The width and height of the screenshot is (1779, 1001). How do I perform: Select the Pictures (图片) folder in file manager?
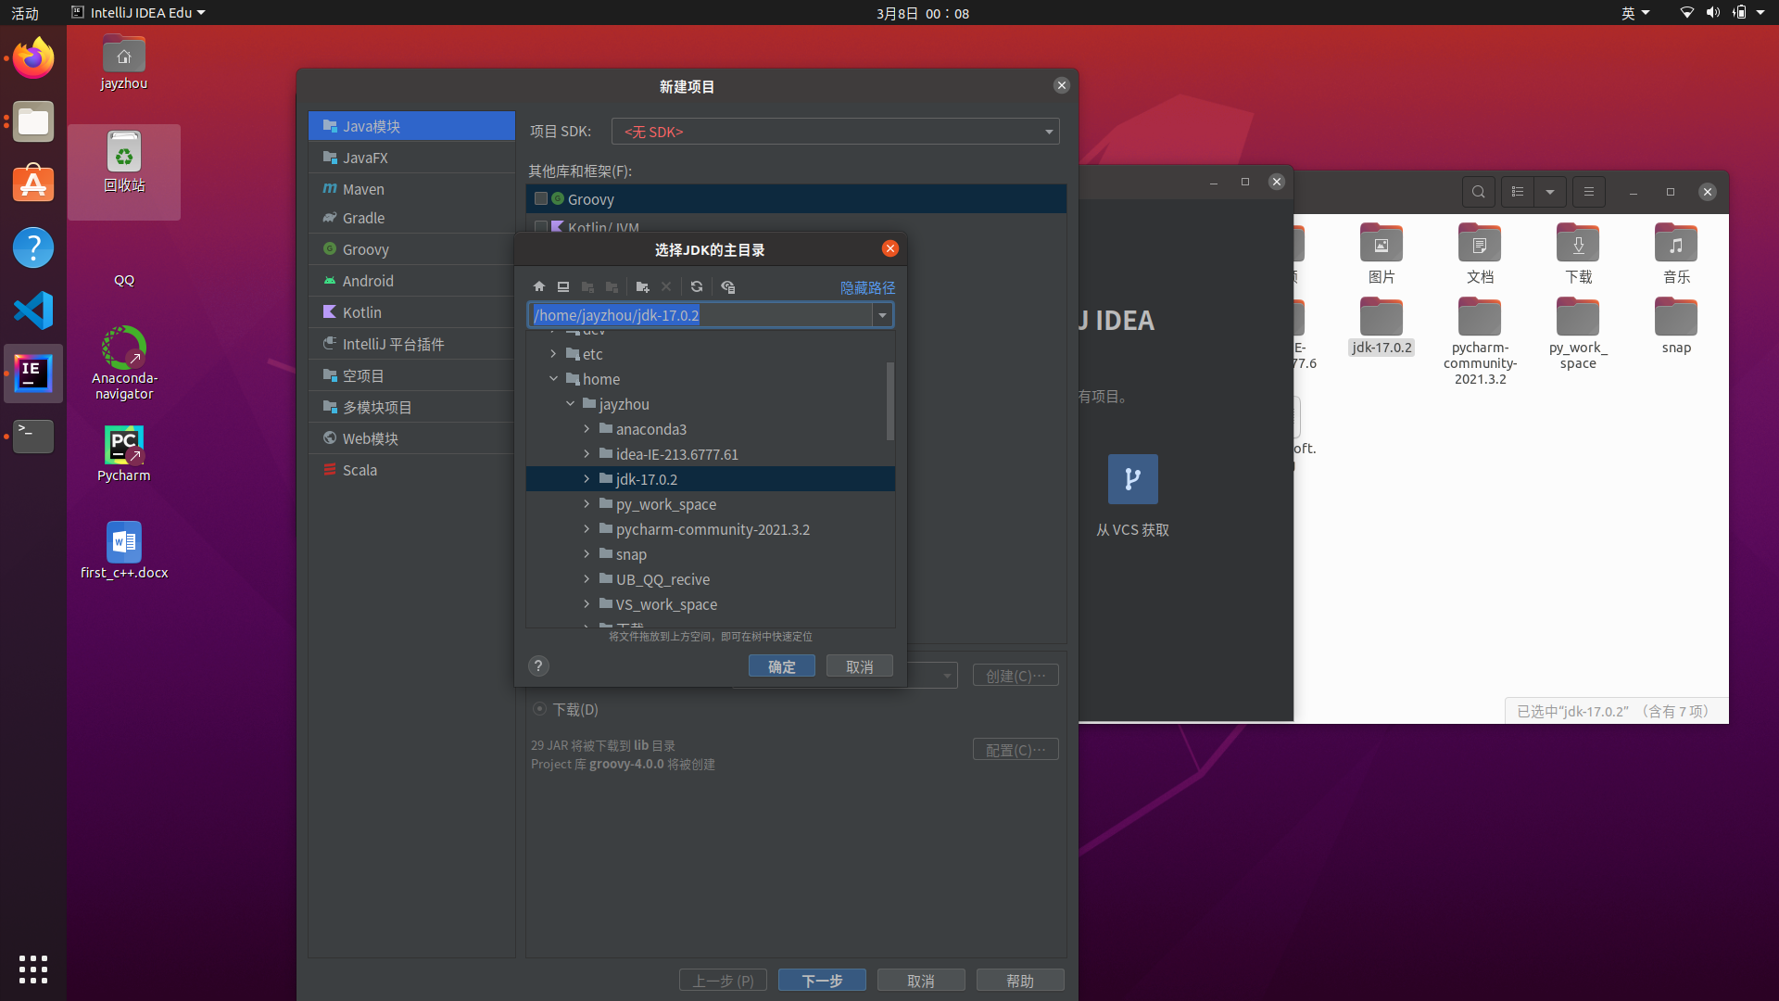(x=1382, y=253)
